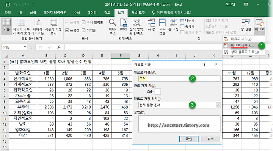Open a 새 창 new window
Image resolution: width=273 pixels, height=151 pixels.
151,25
